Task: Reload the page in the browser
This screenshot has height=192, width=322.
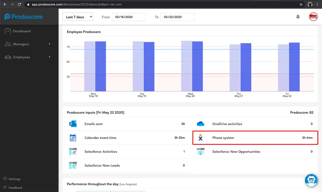Action: click(x=19, y=5)
